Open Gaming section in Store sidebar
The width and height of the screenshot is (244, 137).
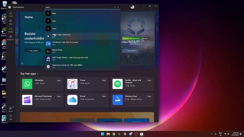pos(11,30)
